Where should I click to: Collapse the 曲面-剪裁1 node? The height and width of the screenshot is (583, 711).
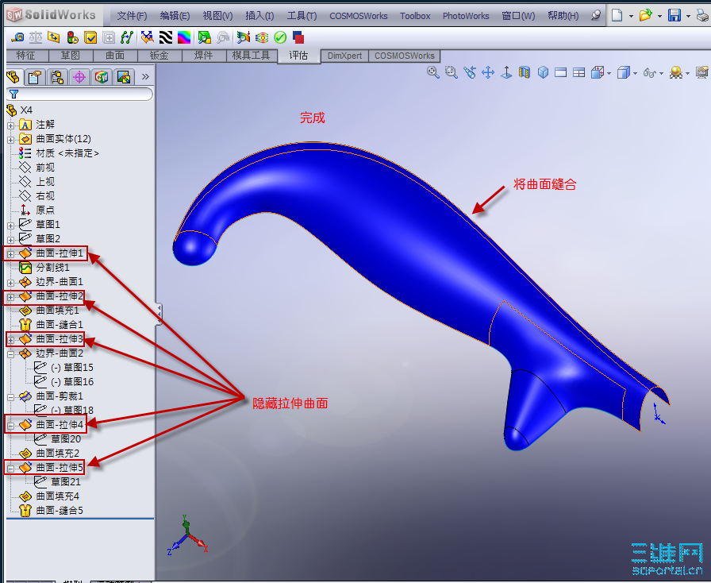tap(11, 397)
